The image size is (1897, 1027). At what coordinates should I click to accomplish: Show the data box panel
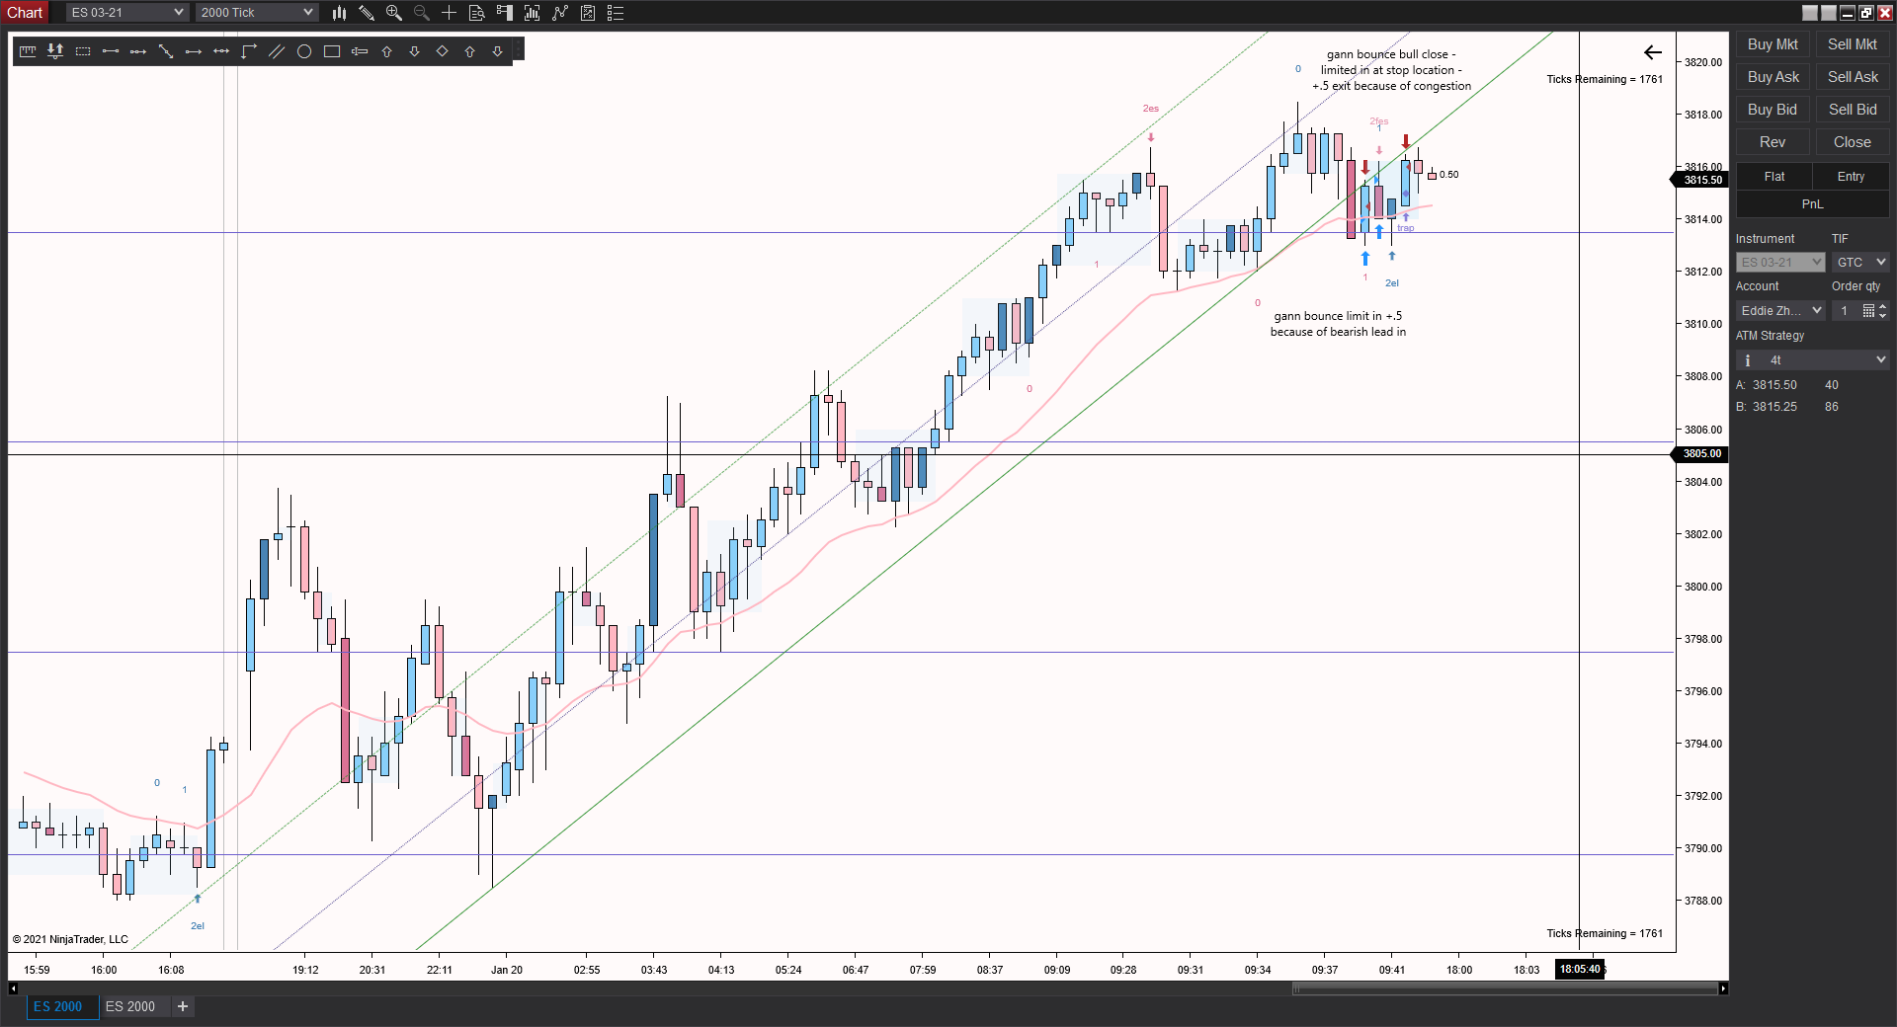[x=477, y=13]
